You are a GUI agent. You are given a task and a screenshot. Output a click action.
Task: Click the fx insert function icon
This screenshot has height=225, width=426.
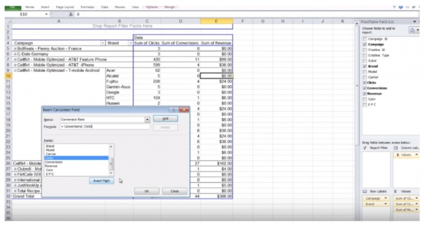pos(71,14)
